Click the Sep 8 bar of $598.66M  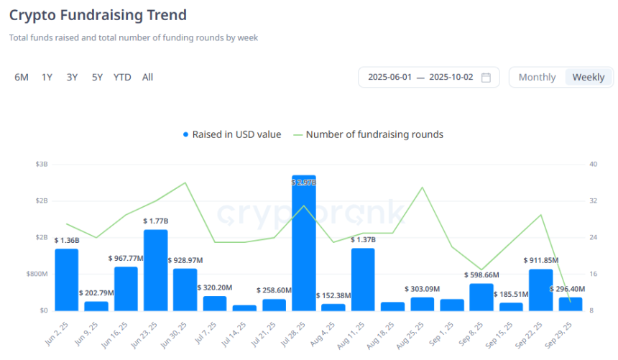click(x=481, y=297)
